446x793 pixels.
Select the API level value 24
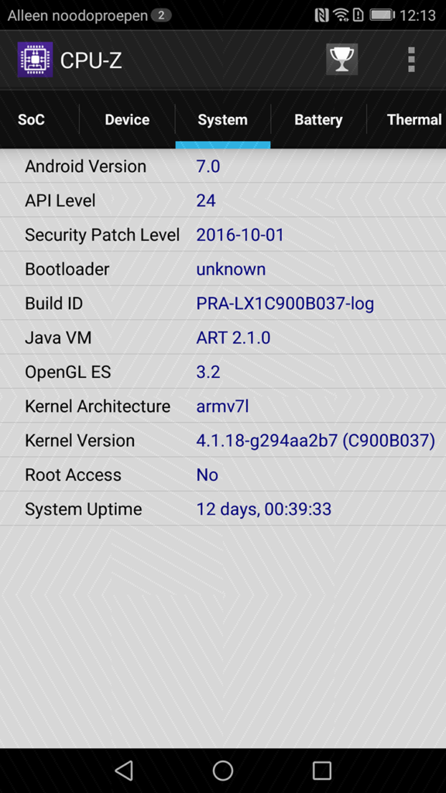click(206, 201)
